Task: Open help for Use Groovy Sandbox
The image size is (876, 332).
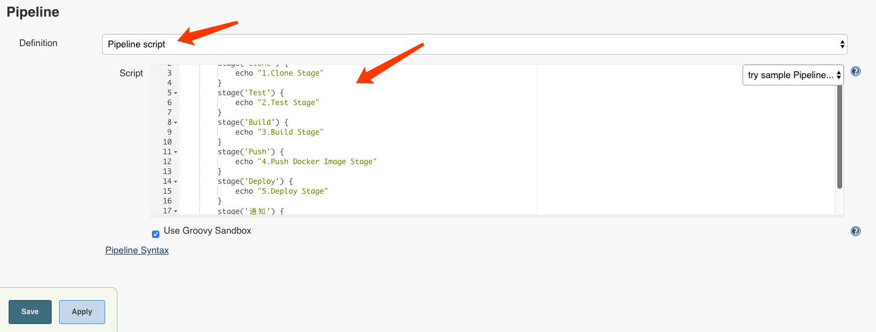Action: click(x=855, y=231)
